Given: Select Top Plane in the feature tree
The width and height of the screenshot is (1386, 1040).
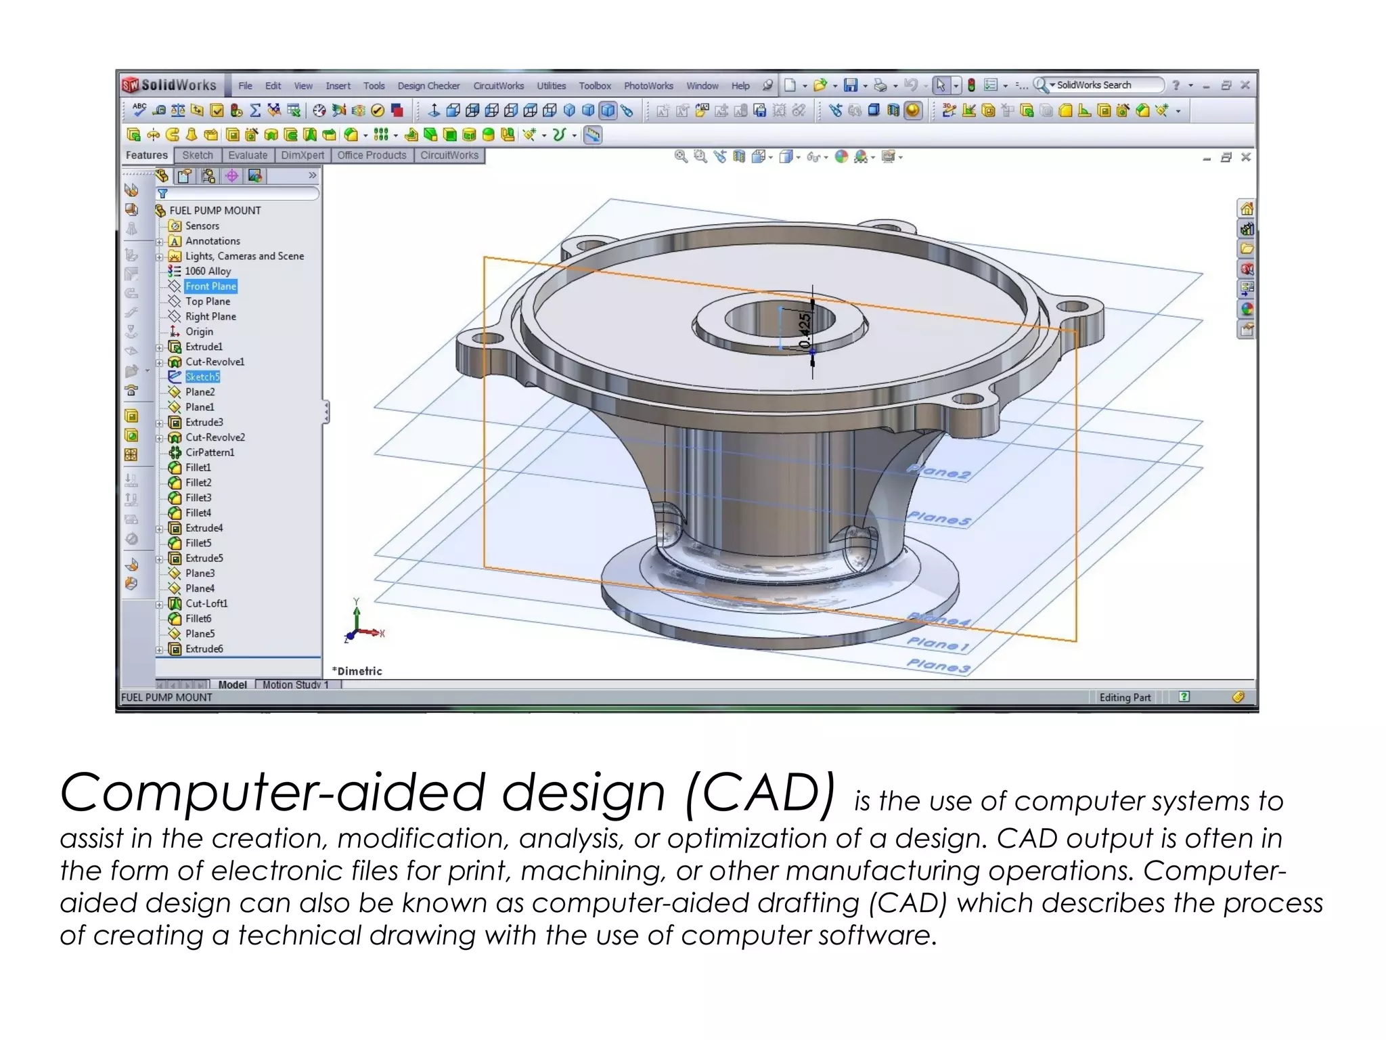Looking at the screenshot, I should coord(208,301).
